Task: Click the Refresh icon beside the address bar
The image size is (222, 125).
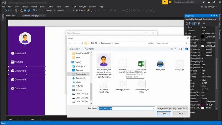Action: coord(152,43)
